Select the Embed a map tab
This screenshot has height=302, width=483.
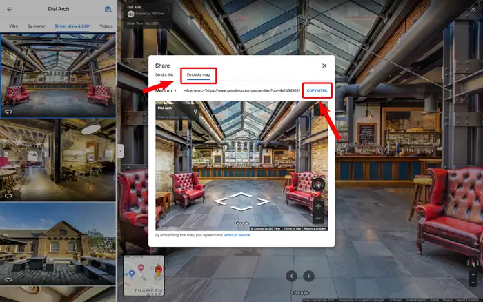199,74
